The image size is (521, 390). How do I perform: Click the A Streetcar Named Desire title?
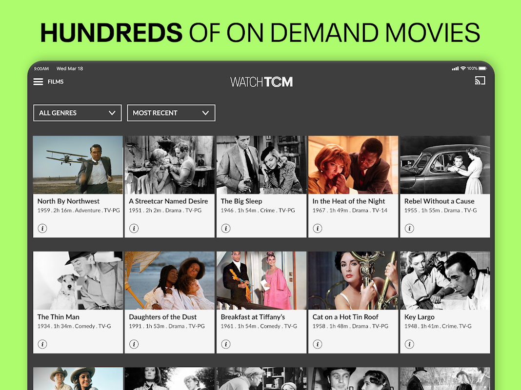[x=168, y=201]
